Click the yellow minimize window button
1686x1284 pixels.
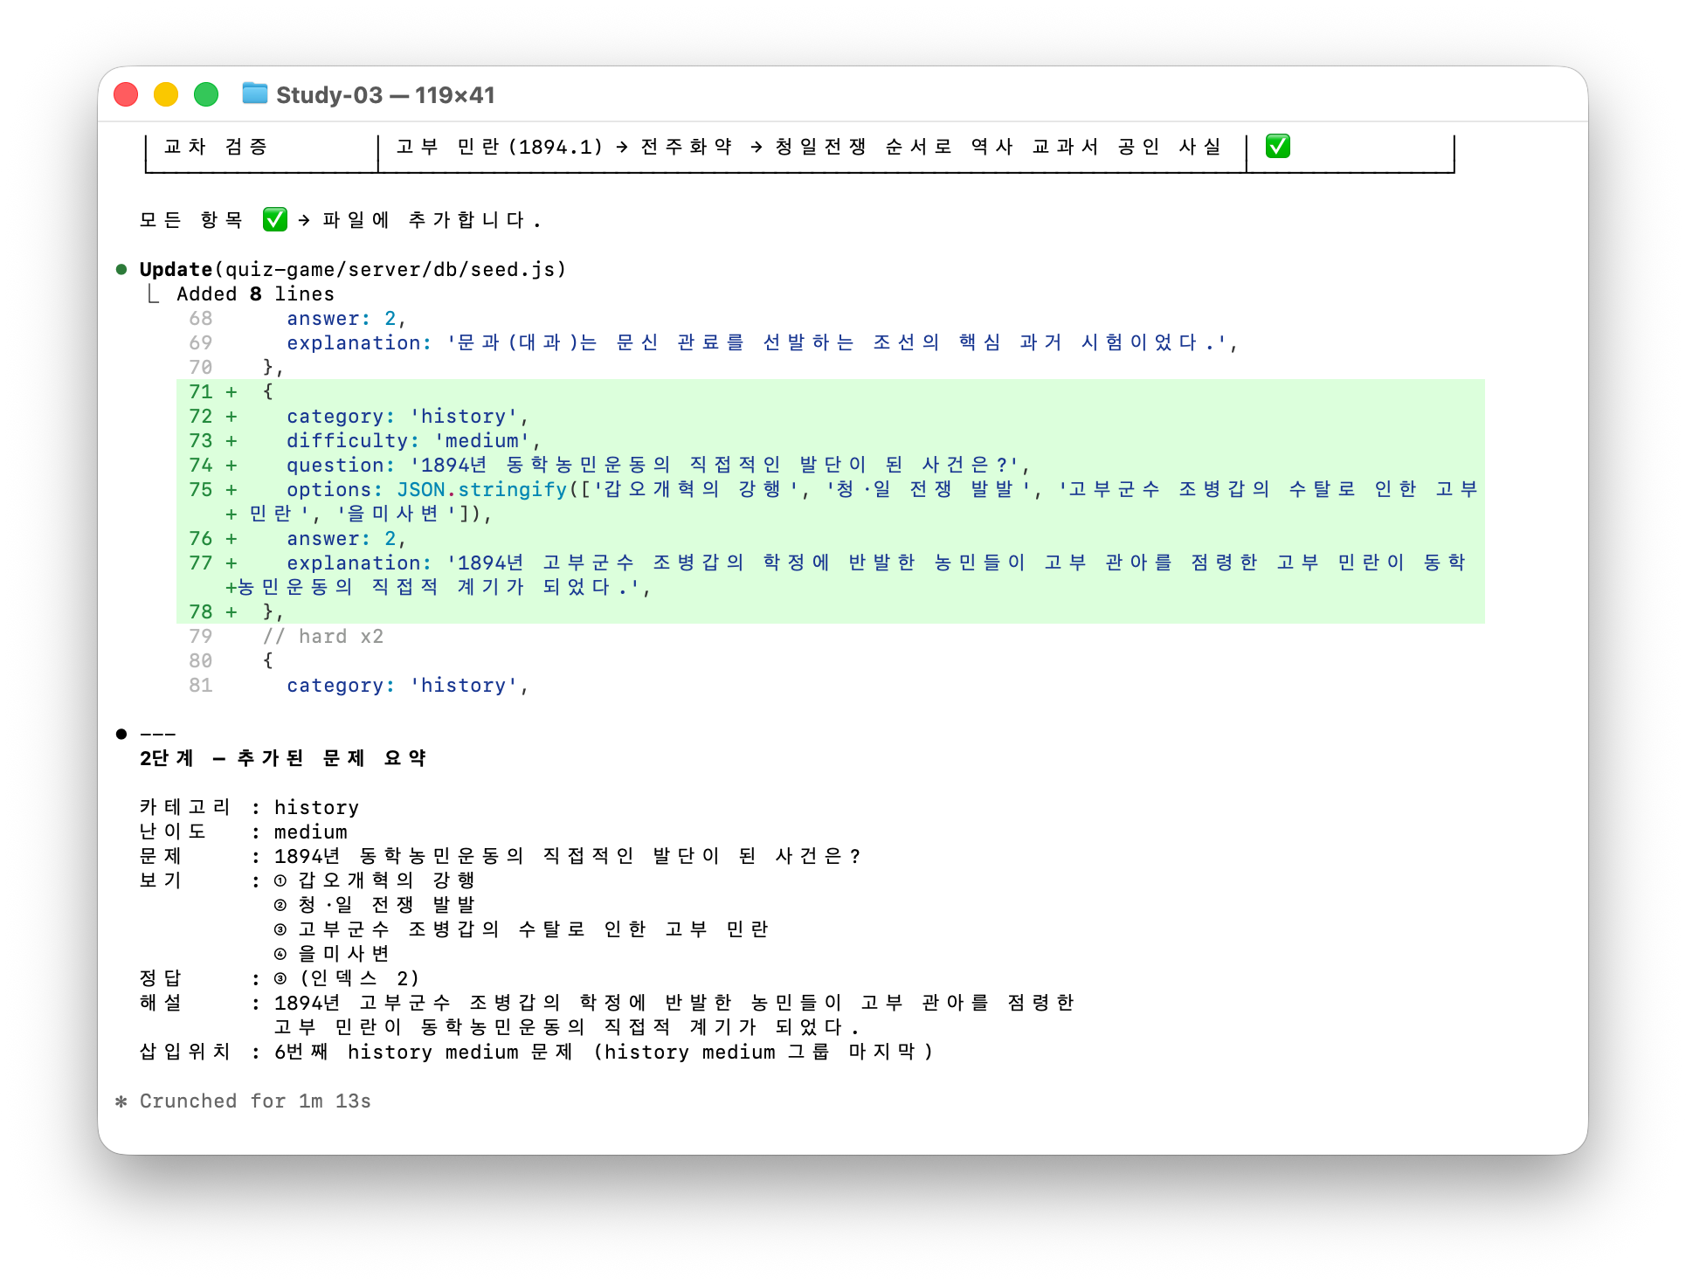coord(166,94)
